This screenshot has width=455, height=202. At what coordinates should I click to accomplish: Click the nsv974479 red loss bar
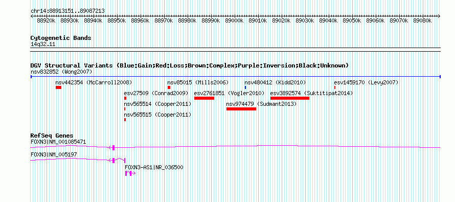click(241, 109)
